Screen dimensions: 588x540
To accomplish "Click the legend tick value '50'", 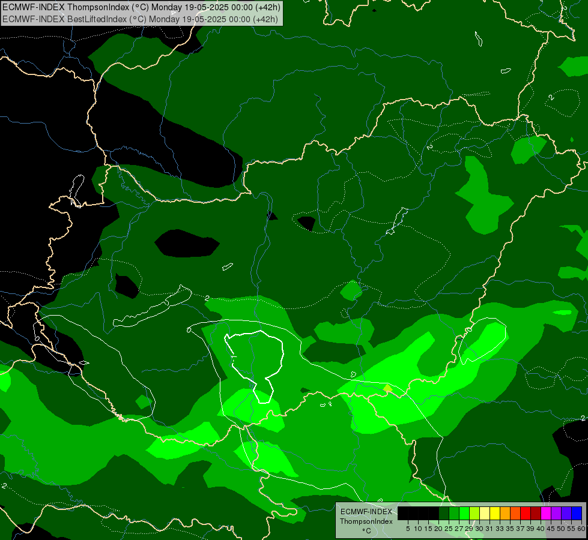I will (561, 529).
